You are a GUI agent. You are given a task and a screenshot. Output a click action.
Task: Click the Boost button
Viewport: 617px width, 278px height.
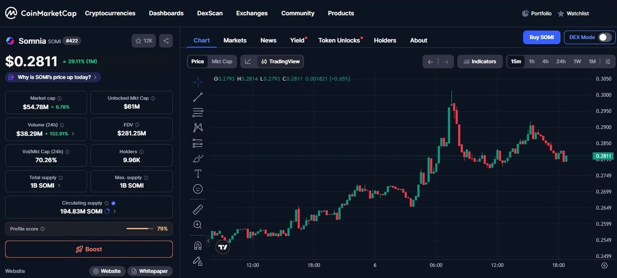[x=89, y=249]
